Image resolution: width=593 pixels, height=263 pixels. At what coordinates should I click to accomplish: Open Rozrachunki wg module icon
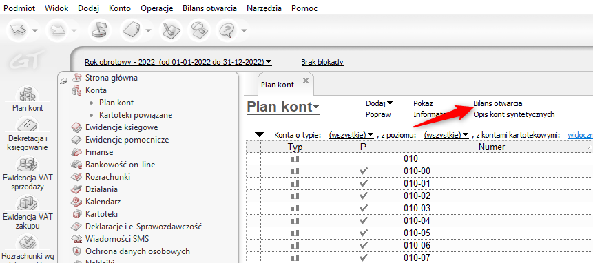point(28,243)
